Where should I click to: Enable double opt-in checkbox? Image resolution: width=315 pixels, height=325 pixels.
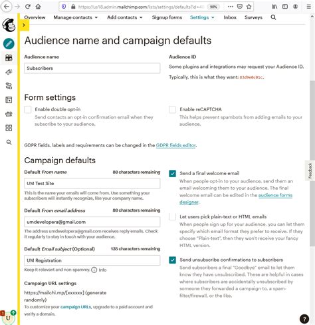(x=28, y=109)
